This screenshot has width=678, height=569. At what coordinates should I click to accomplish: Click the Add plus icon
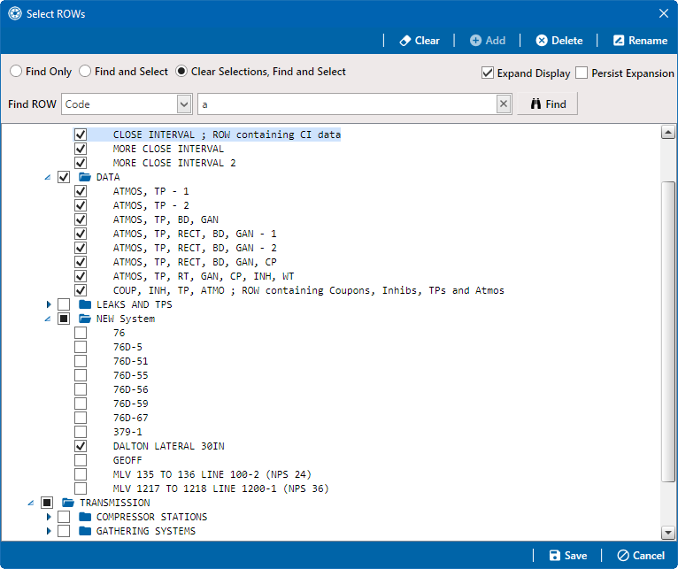click(475, 41)
